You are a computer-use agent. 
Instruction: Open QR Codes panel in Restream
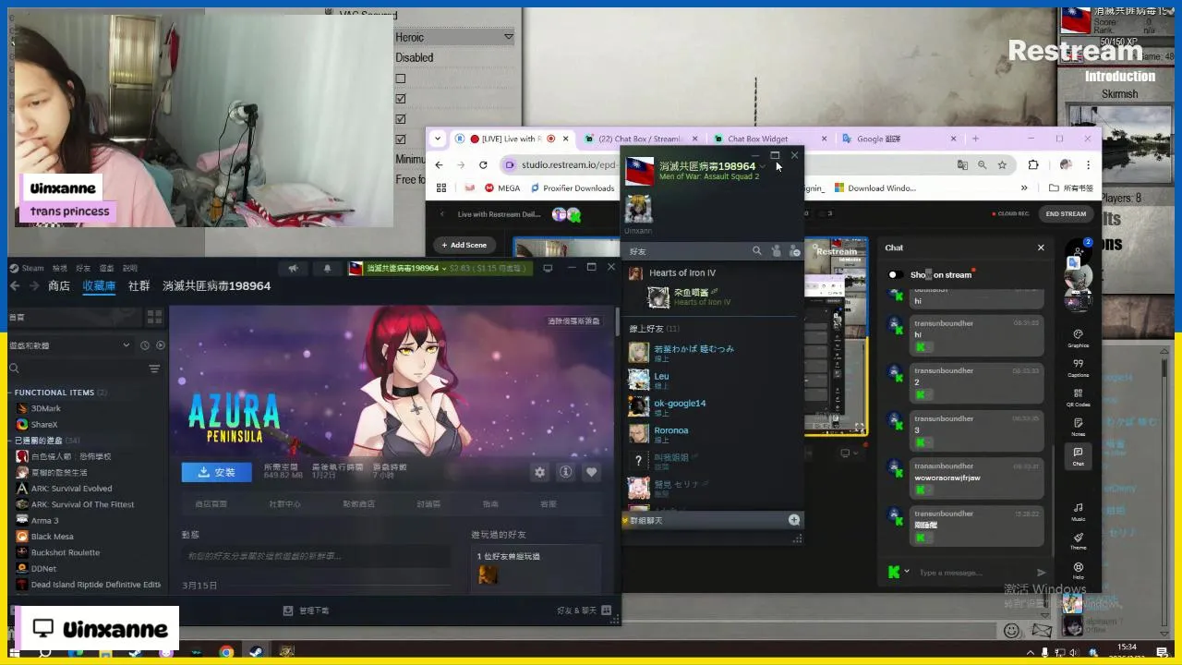(1078, 397)
